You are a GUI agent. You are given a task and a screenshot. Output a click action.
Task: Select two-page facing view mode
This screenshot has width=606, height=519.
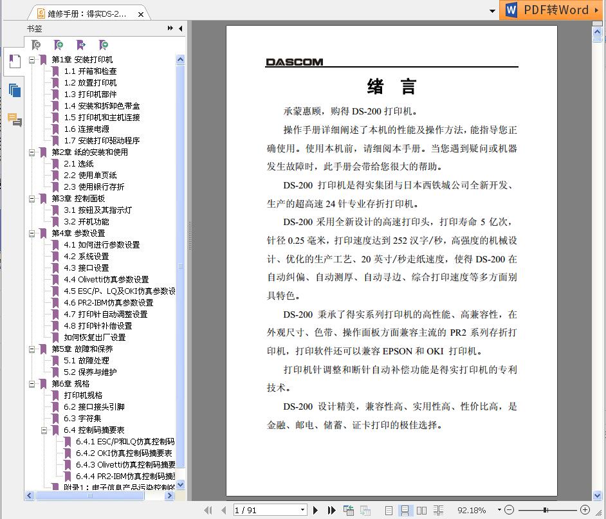point(421,510)
